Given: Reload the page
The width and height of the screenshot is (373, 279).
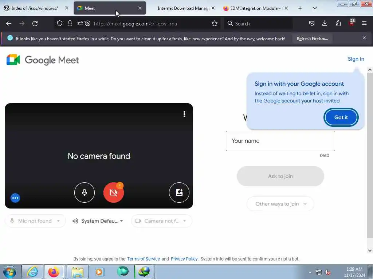Looking at the screenshot, I should [35, 24].
